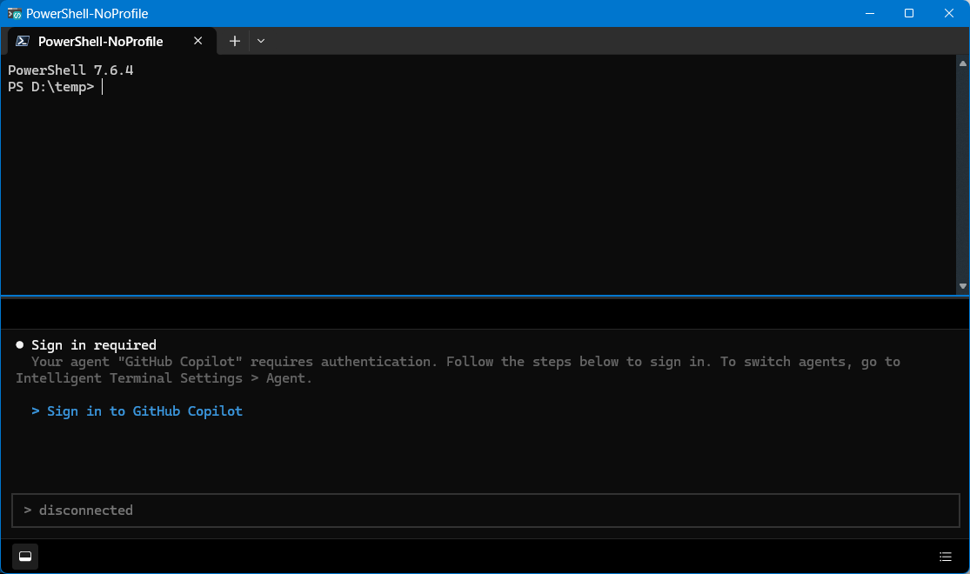Screen dimensions: 970x574
Task: Minimize the terminal window
Action: [870, 13]
